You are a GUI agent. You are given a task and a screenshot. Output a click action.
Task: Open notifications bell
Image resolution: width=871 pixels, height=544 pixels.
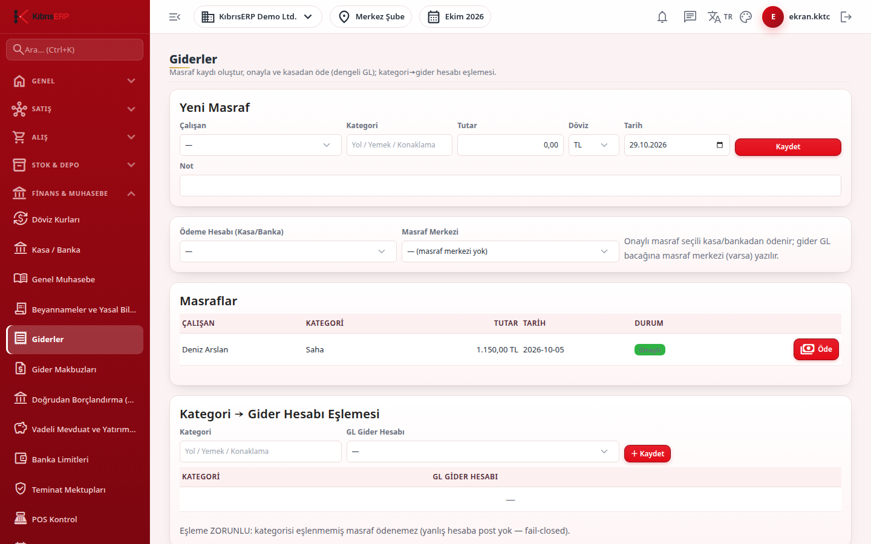[x=662, y=17]
